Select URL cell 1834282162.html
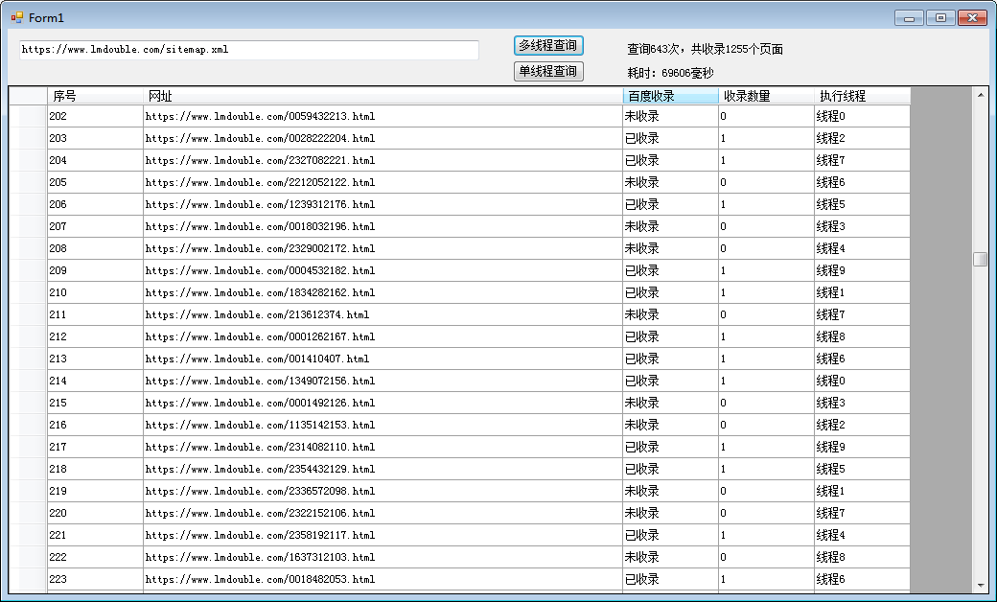997x602 pixels. coord(383,292)
